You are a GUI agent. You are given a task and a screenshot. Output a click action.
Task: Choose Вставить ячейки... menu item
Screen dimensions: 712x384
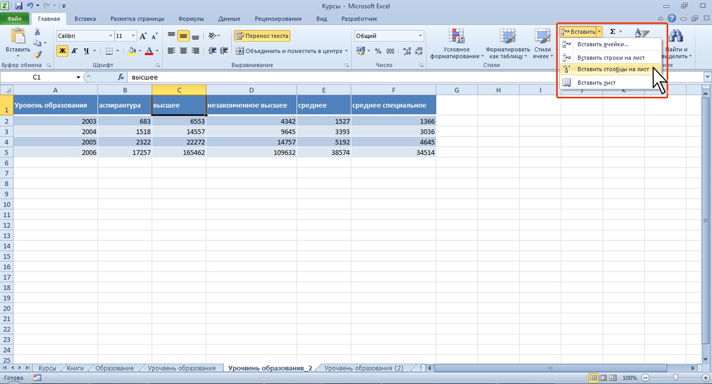click(x=610, y=44)
